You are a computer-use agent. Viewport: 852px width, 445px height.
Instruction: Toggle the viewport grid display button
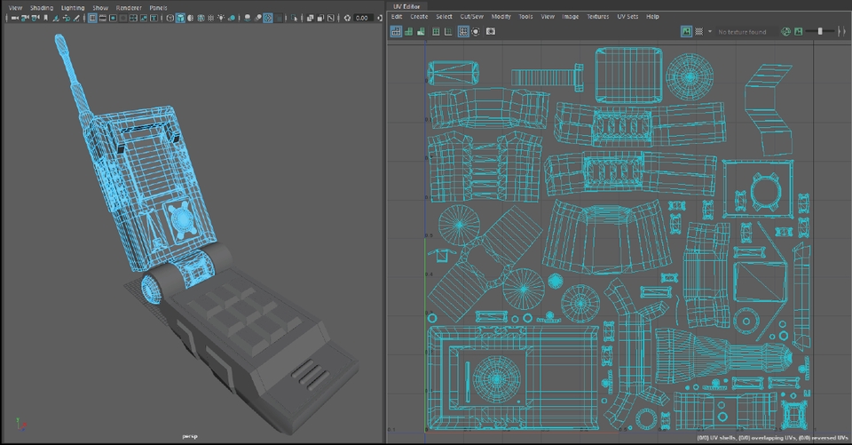pos(92,18)
